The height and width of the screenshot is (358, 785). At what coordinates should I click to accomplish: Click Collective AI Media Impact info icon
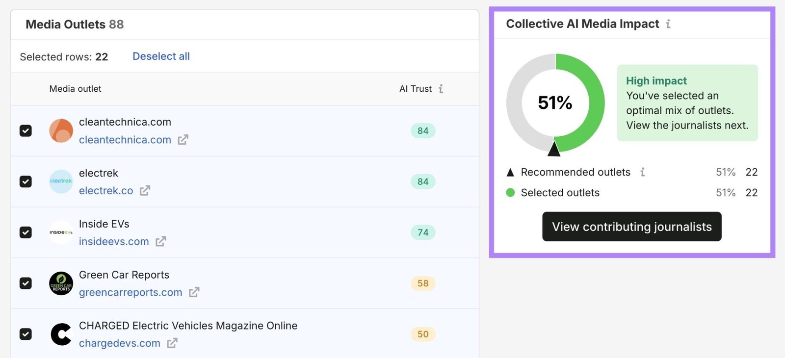point(668,24)
